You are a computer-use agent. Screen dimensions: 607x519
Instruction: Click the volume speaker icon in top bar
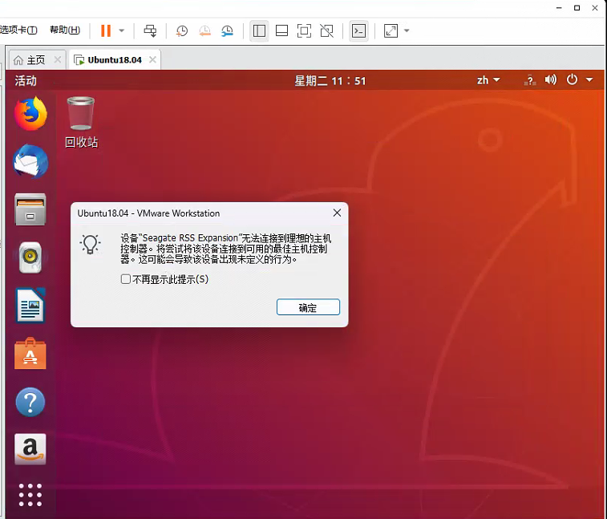click(x=551, y=79)
